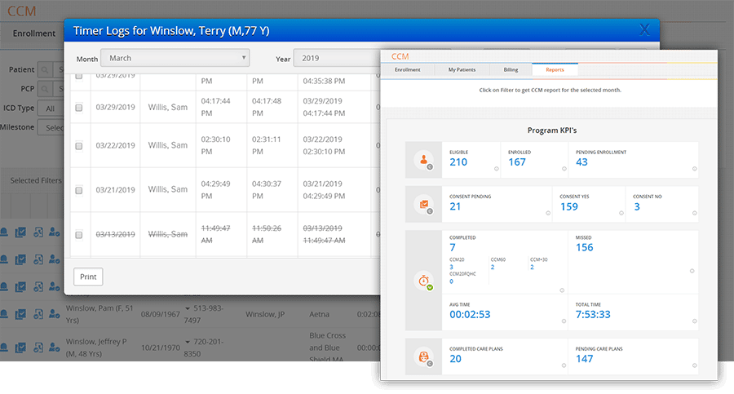Click the small circle icon in Consent No card
Viewport: 734px width, 394px height.
pos(695,213)
